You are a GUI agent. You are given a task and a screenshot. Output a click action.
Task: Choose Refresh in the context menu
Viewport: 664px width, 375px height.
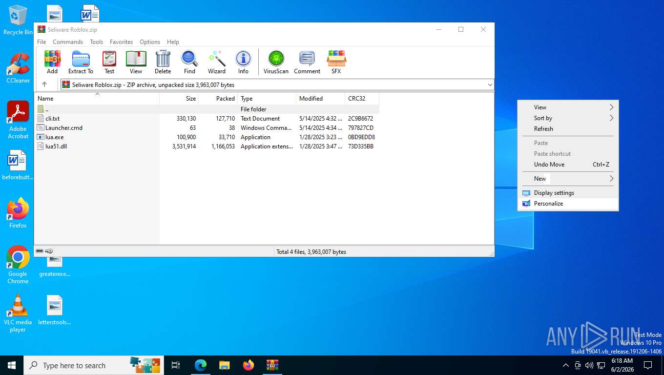568,129
